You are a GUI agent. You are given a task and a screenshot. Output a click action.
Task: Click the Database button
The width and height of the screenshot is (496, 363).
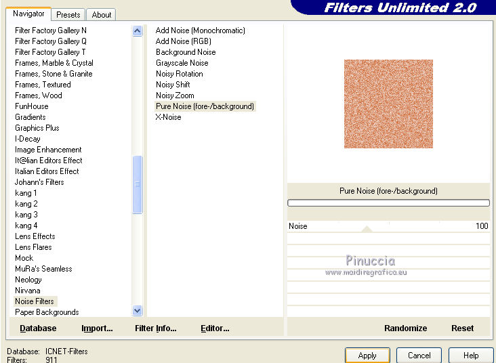(38, 328)
